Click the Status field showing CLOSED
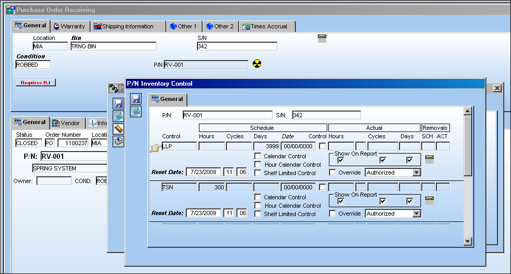511x274 pixels. click(x=28, y=143)
